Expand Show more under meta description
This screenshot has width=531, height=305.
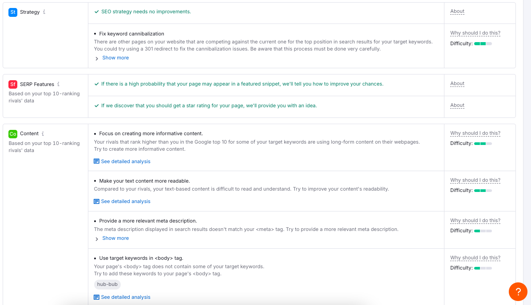point(115,238)
